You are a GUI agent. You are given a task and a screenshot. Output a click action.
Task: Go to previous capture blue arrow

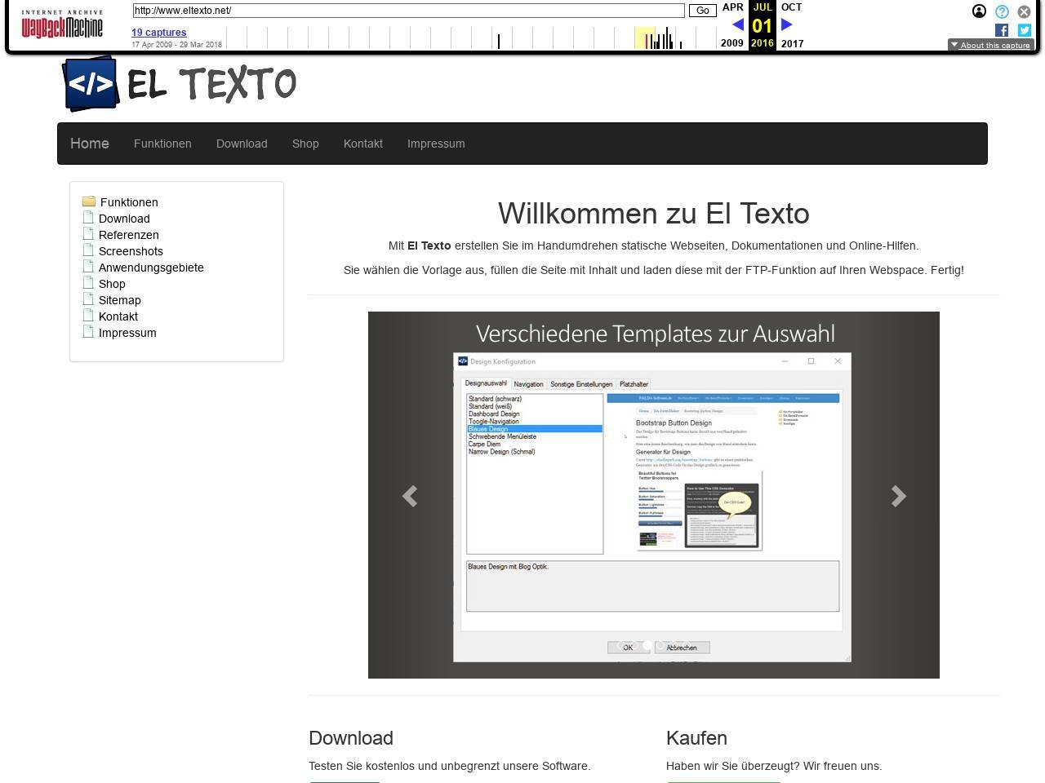click(x=737, y=25)
